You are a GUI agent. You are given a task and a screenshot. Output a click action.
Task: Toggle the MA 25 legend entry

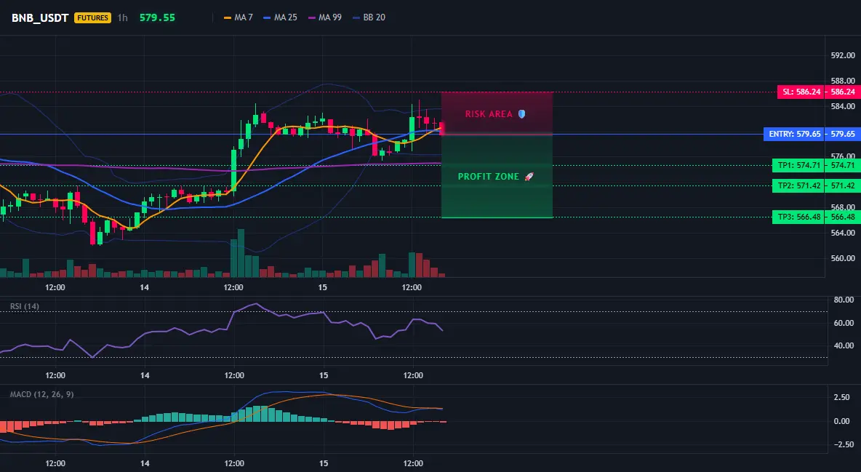(281, 17)
